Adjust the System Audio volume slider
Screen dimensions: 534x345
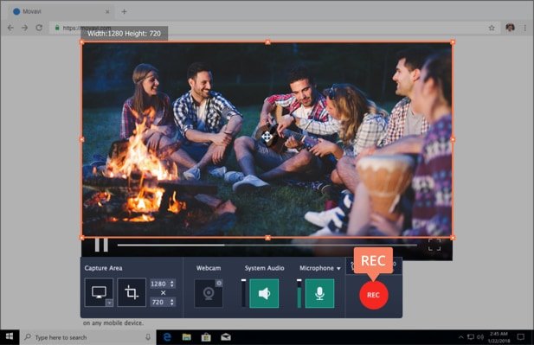(243, 293)
